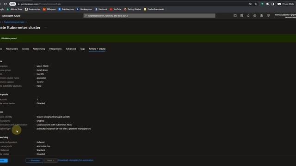Click the green extension icon in toolbar
Screen dimensions: 296x166
[x=262, y=4]
